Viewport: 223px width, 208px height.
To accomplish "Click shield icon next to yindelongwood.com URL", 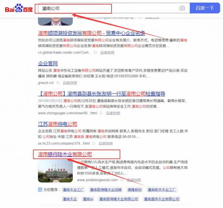I will [x=123, y=180].
